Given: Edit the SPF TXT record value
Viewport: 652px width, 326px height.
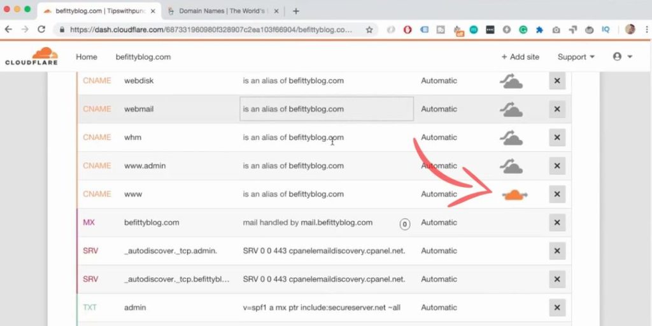Looking at the screenshot, I should coord(322,308).
